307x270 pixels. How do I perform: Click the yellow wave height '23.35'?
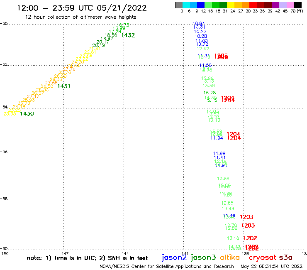click(10, 114)
